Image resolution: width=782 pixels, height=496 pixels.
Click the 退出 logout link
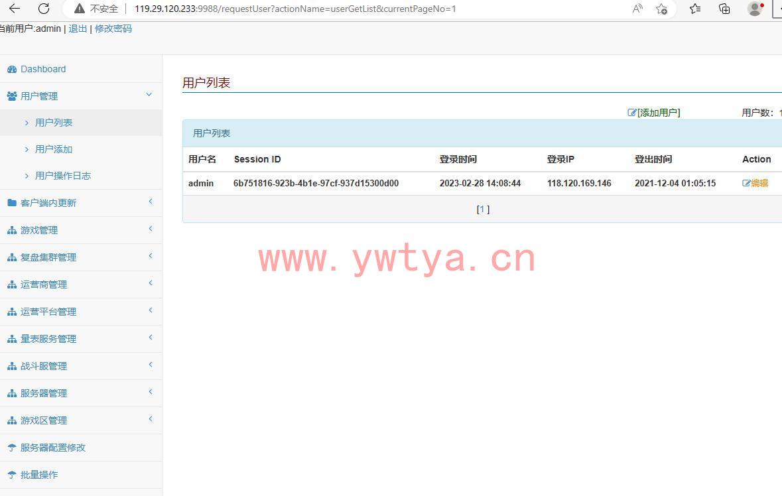coord(78,29)
